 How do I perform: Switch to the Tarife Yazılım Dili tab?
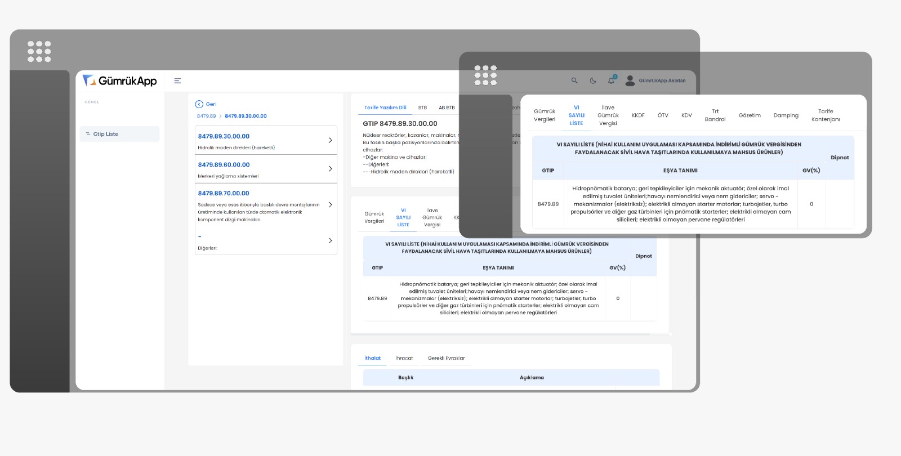(385, 108)
